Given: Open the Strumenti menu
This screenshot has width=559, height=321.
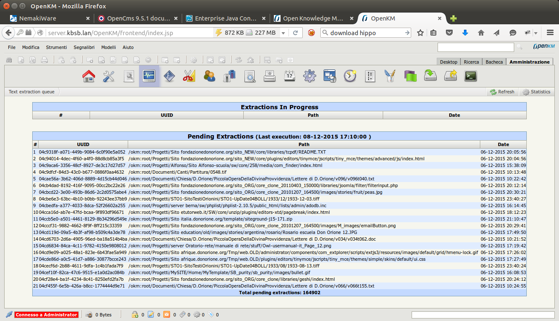Looking at the screenshot, I should tap(57, 47).
